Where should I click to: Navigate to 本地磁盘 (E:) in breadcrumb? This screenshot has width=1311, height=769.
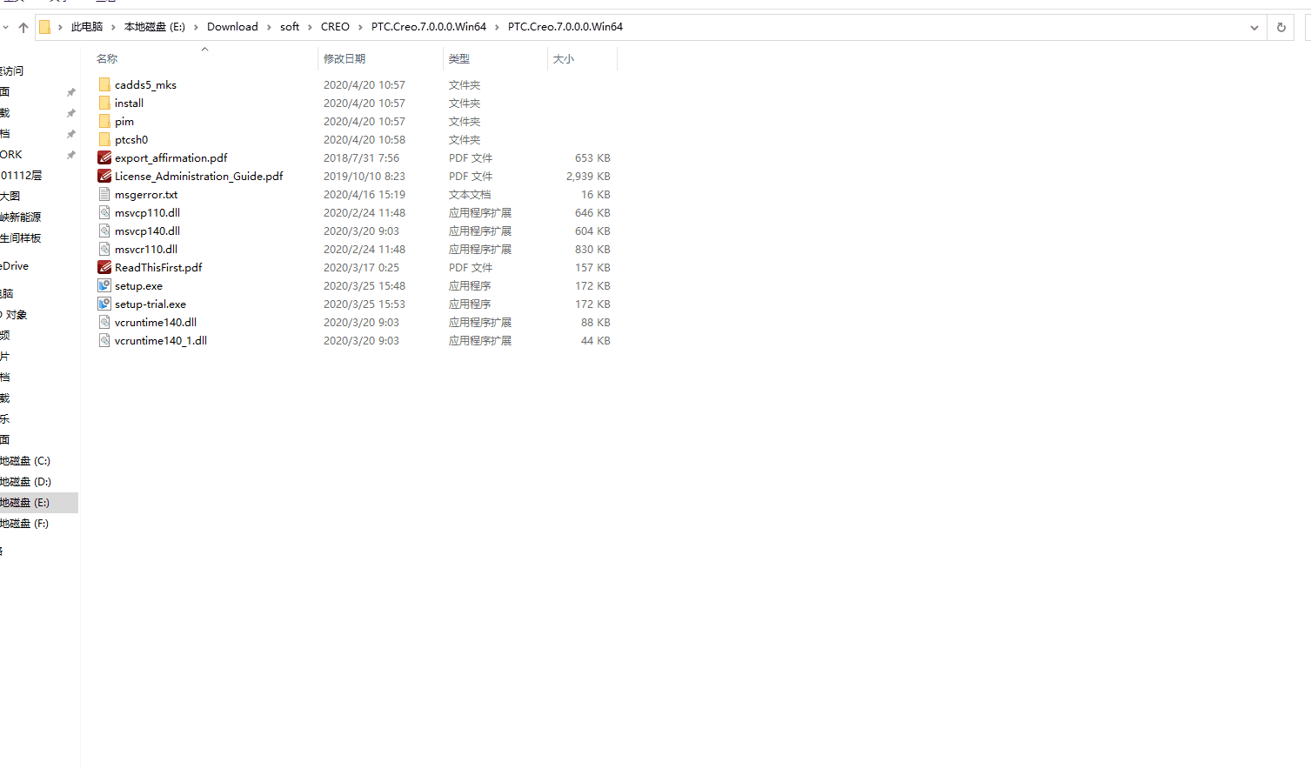(155, 27)
